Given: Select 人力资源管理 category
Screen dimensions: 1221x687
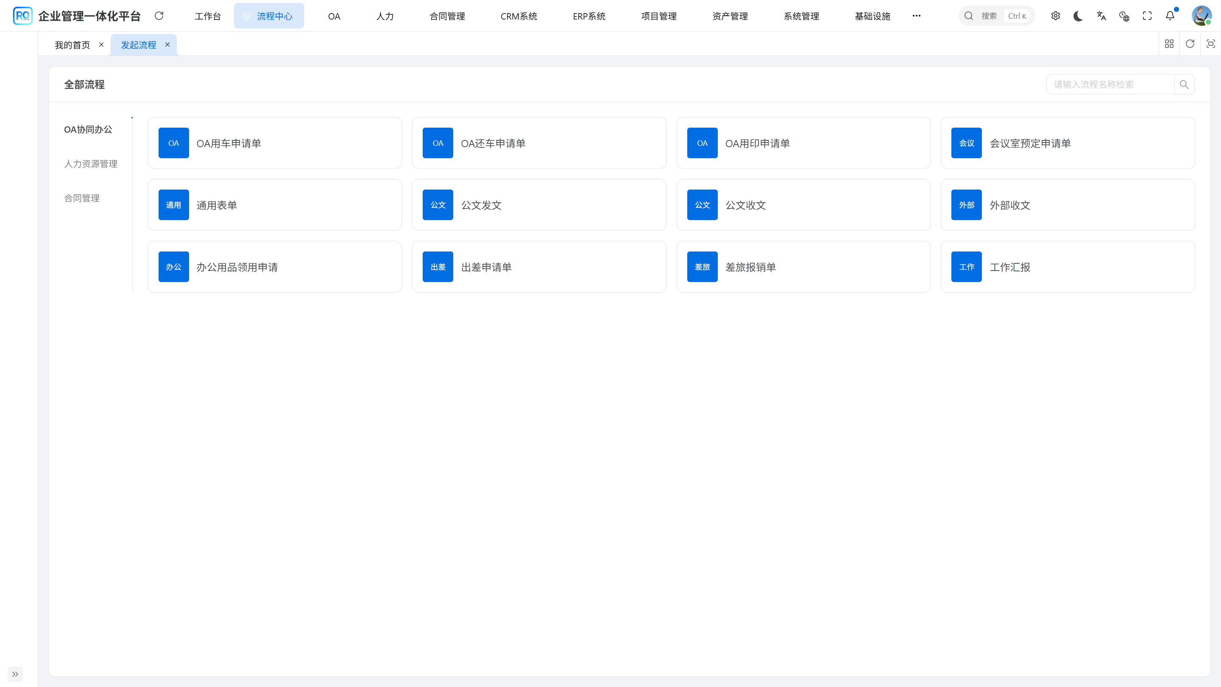Looking at the screenshot, I should 91,164.
